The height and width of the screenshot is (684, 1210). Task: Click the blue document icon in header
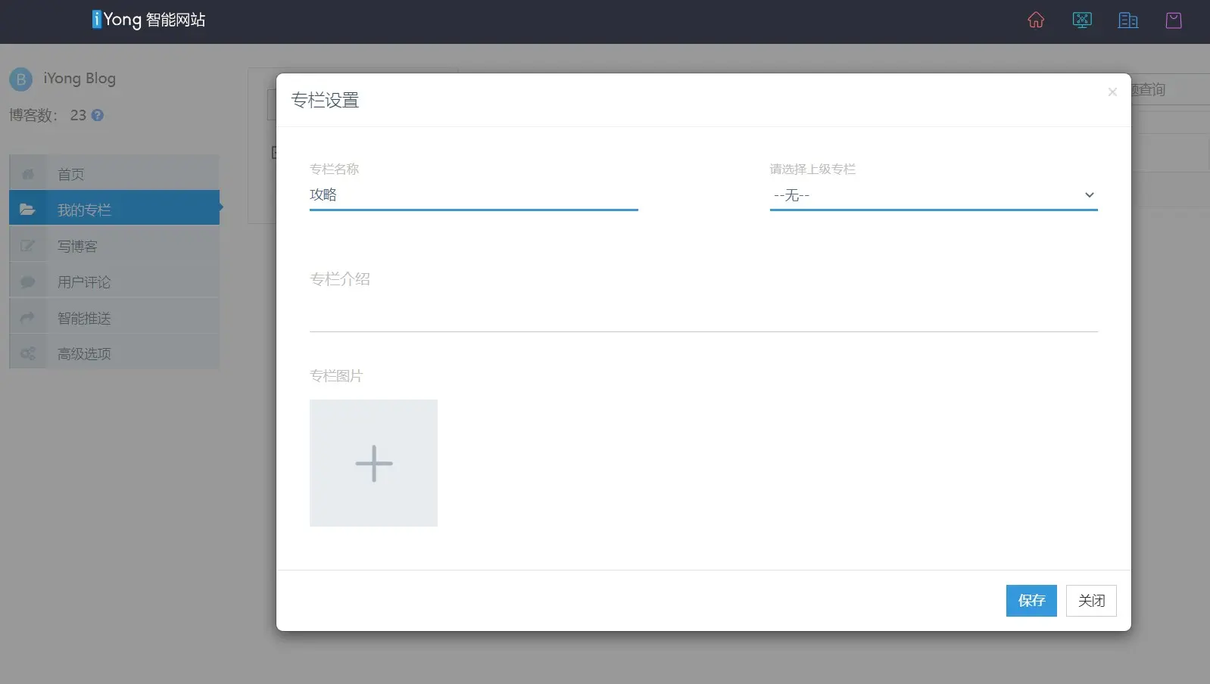click(x=1128, y=20)
